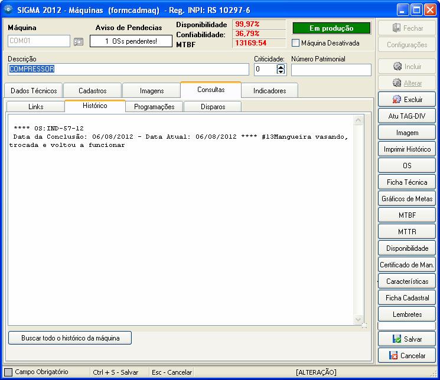The width and height of the screenshot is (440, 380).
Task: Click the Atu TAG-DIV button
Action: pos(407,116)
